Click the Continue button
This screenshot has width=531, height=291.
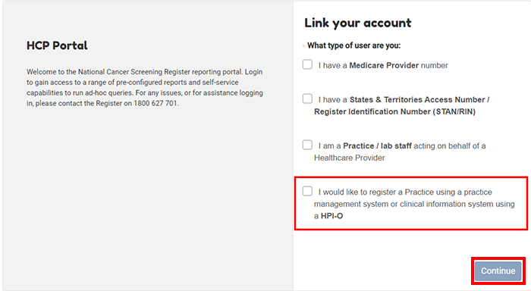point(498,271)
